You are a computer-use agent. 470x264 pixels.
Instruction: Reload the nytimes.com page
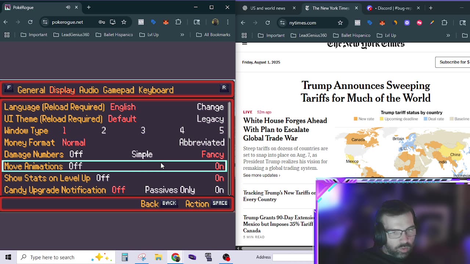268,23
